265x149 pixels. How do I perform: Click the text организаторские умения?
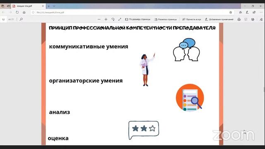click(86, 81)
